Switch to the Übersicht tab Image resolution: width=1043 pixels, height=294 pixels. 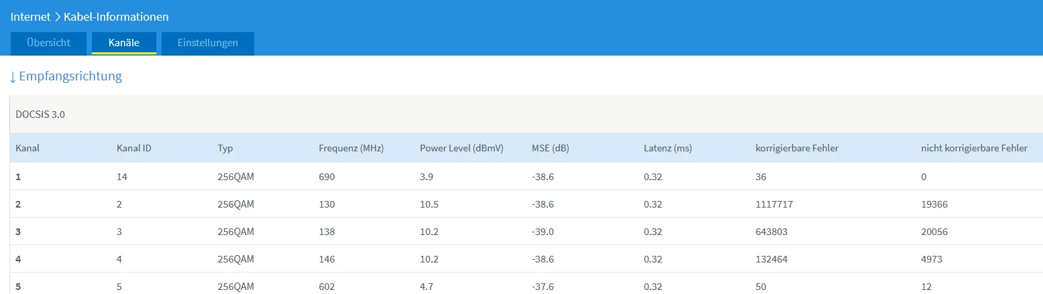pos(49,43)
